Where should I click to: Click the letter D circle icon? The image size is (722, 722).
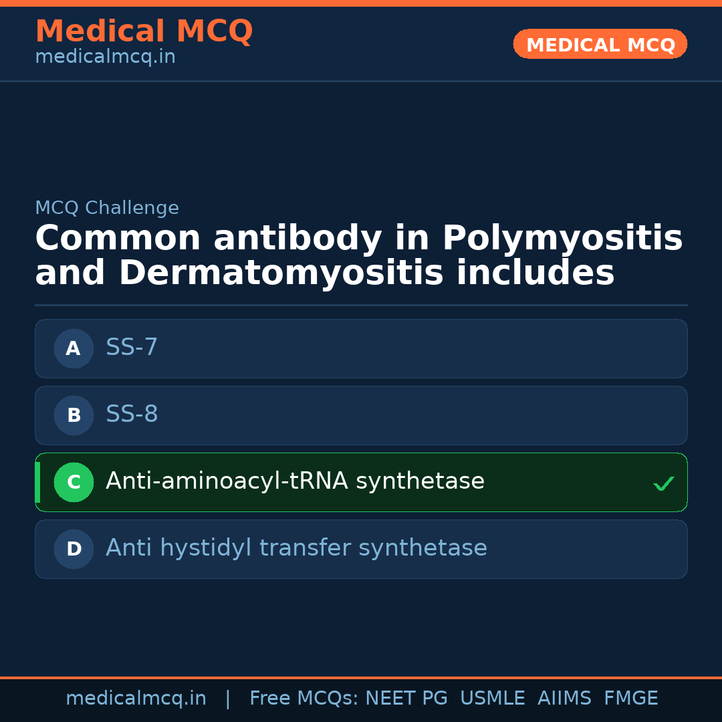click(74, 549)
